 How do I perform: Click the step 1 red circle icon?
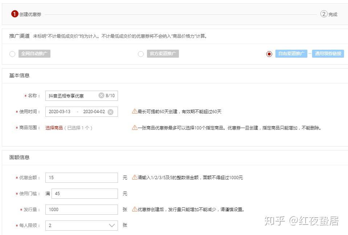pos(15,14)
